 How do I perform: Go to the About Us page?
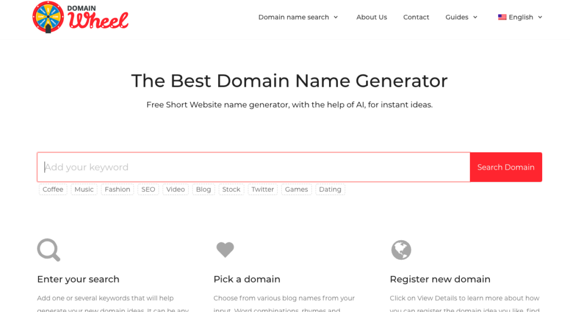[x=371, y=17]
